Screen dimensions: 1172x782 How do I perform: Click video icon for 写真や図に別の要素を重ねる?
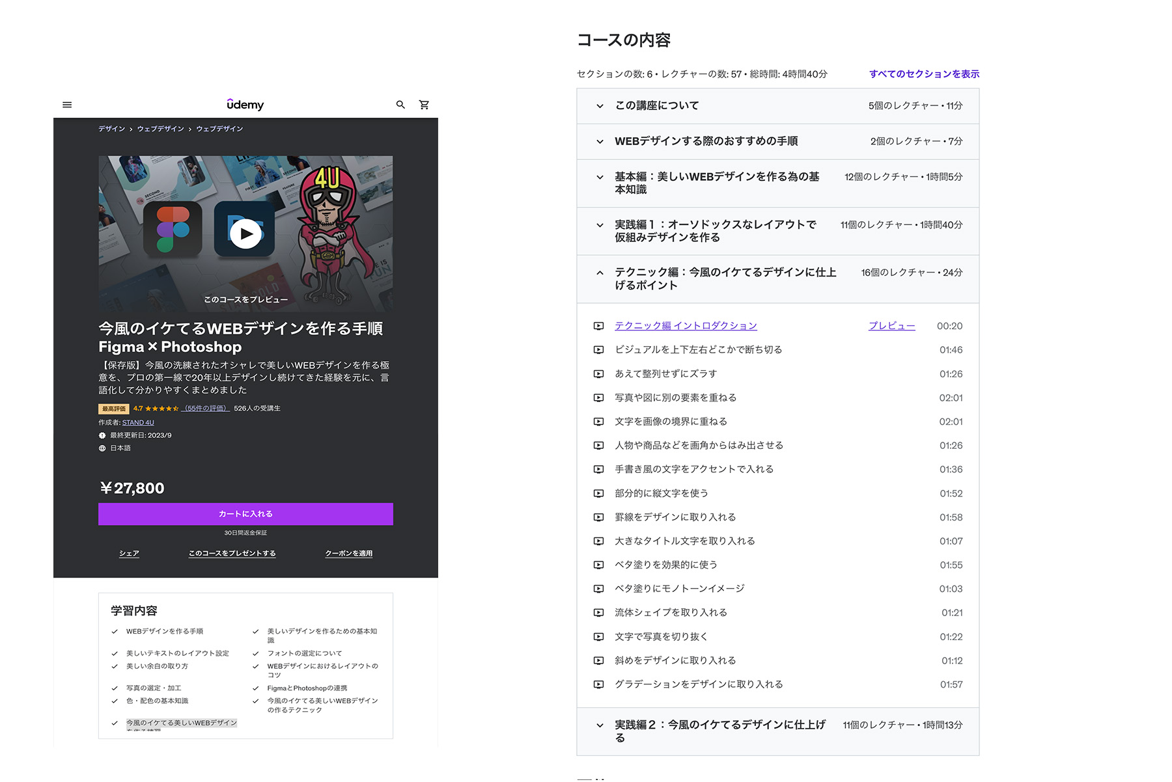(598, 398)
